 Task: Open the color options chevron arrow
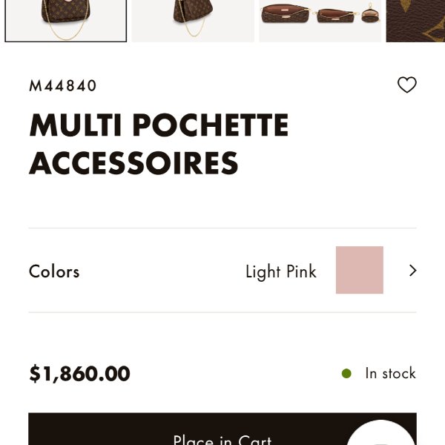[412, 270]
